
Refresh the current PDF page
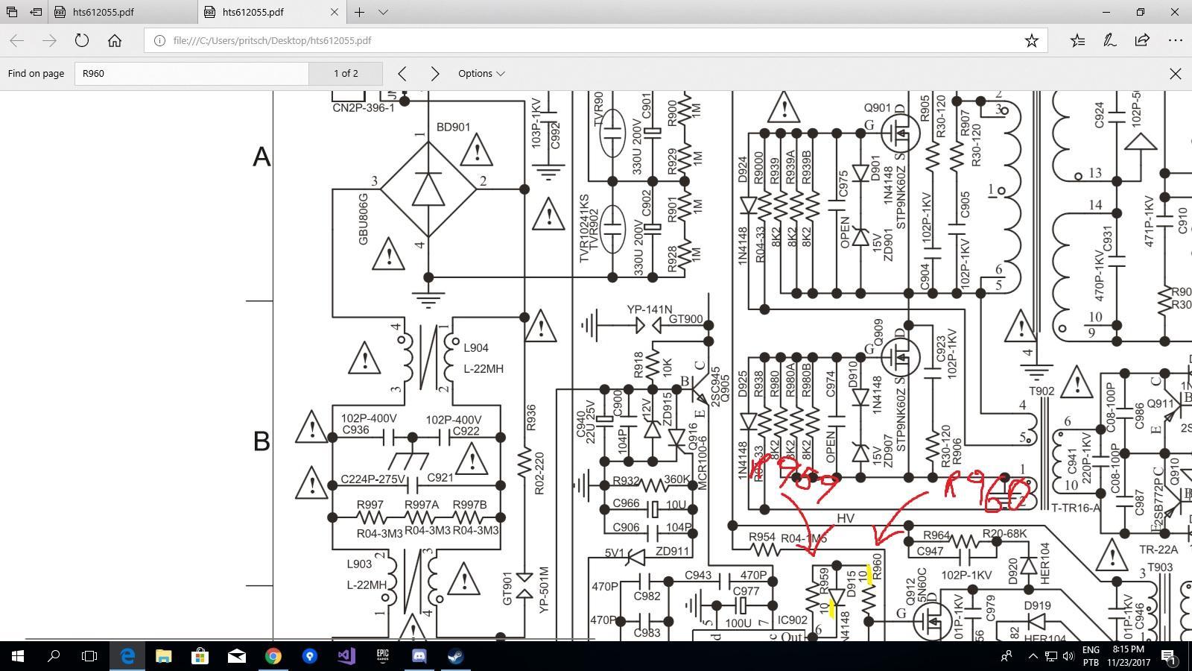pos(82,41)
